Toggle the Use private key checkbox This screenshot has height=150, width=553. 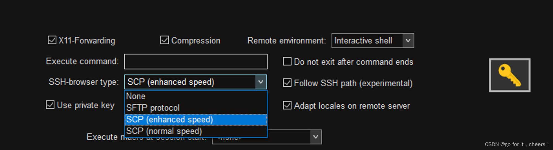tap(50, 105)
